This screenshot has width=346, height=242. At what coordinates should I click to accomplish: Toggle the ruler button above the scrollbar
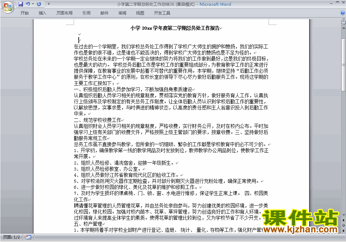pos(343,22)
